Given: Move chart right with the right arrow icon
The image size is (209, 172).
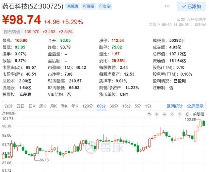Looking at the screenshot, I should coord(180,114).
